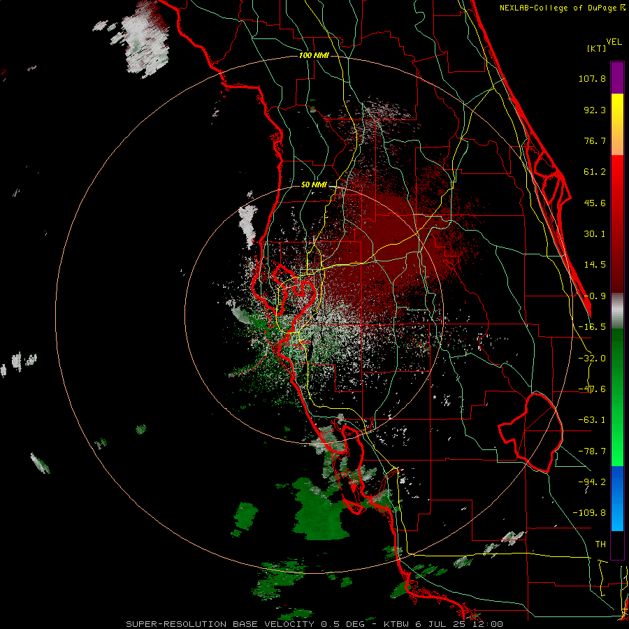Viewport: 629px width, 629px height.
Task: Click the -0.9 value on velocity scale
Action: pyautogui.click(x=595, y=296)
